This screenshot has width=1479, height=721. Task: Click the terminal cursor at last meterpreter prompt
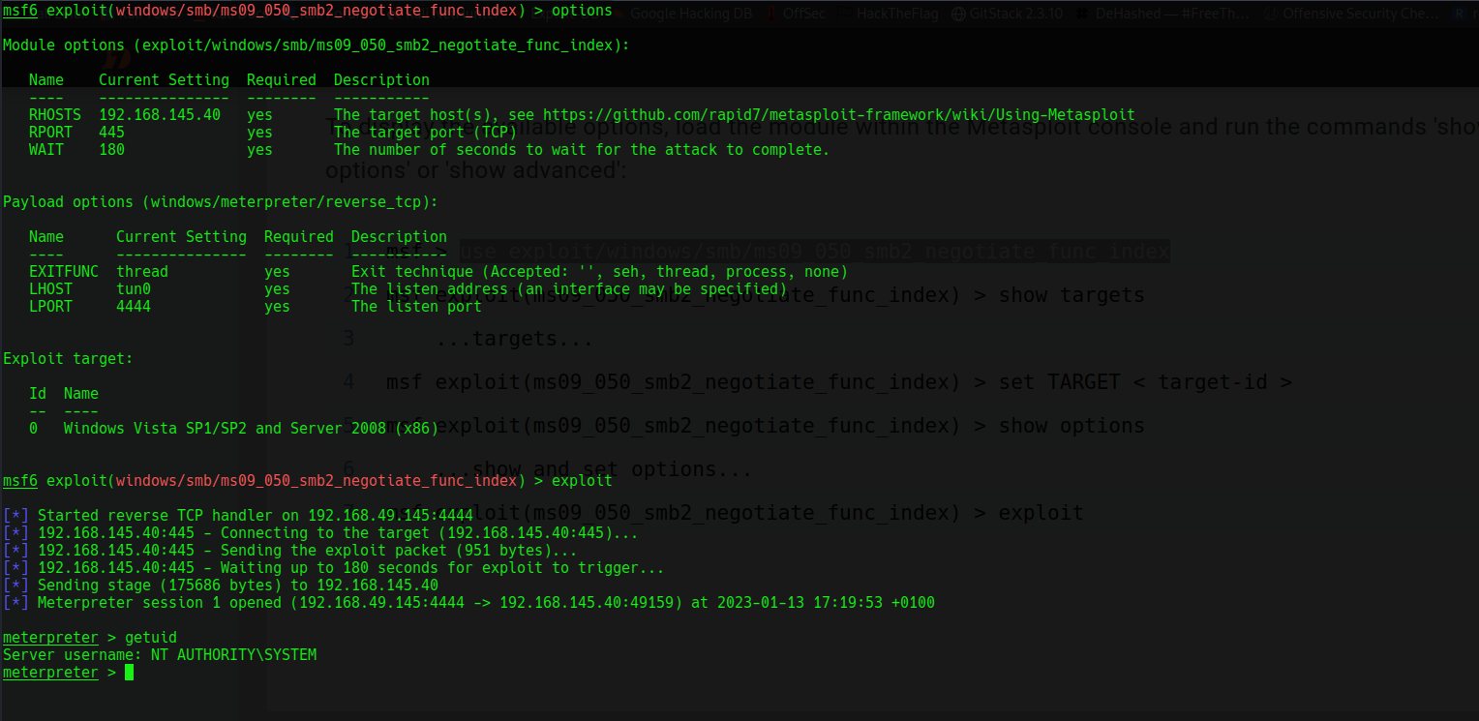click(129, 673)
